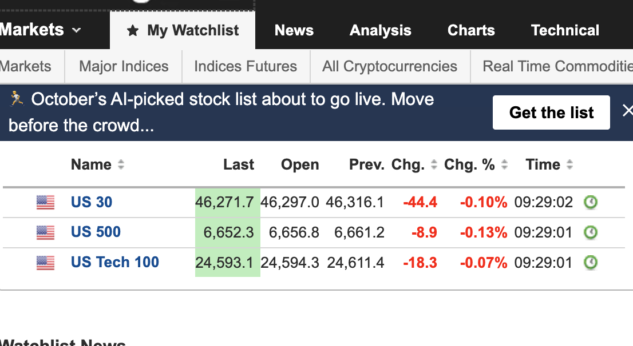Switch to the Analysis tab
The image size is (633, 346).
[381, 30]
